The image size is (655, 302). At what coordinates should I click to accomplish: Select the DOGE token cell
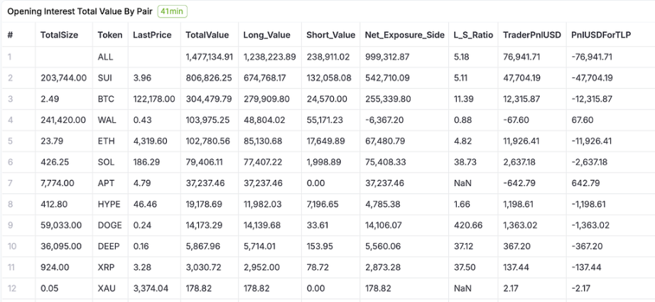click(x=109, y=226)
